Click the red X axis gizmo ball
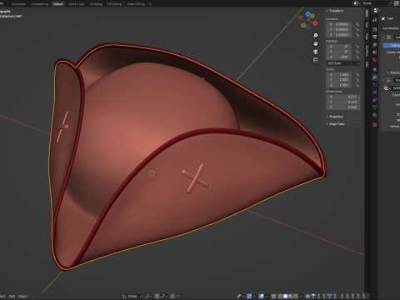This screenshot has width=400, height=300. pos(316,23)
